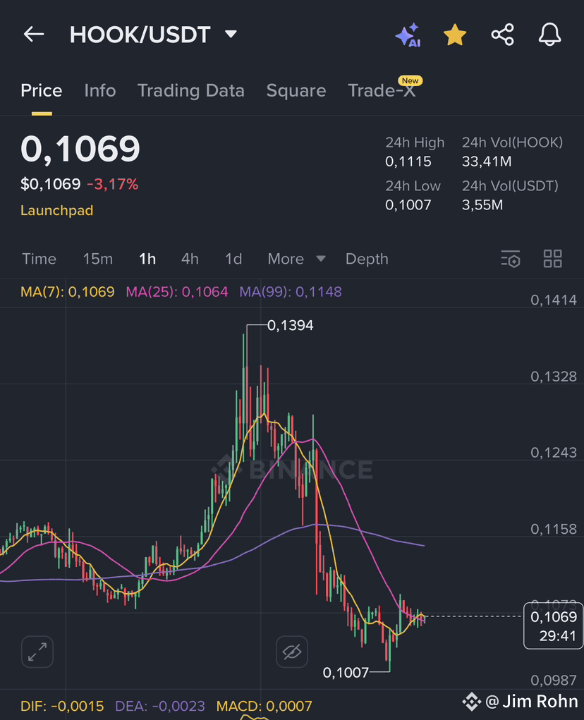584x720 pixels.
Task: Switch to the Info tab
Action: coord(100,90)
